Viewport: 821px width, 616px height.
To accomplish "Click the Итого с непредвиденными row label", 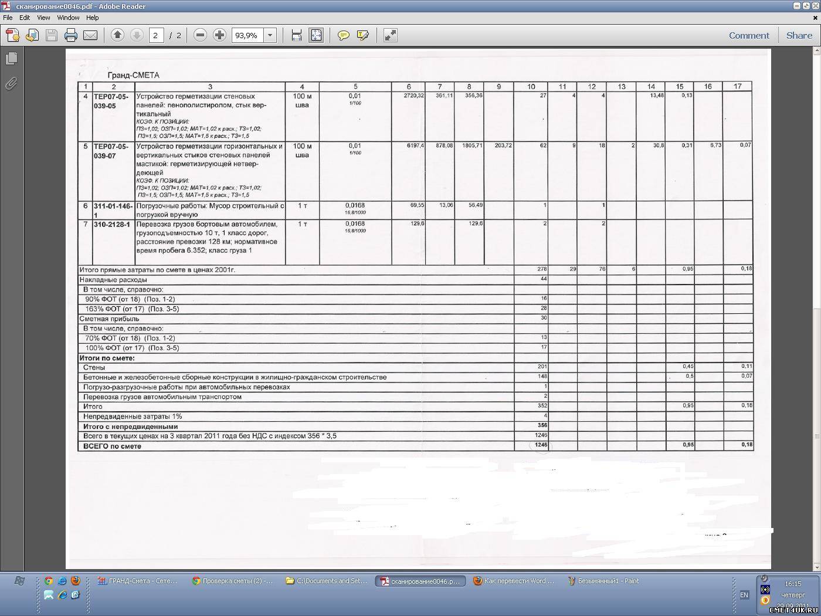I will click(x=130, y=427).
